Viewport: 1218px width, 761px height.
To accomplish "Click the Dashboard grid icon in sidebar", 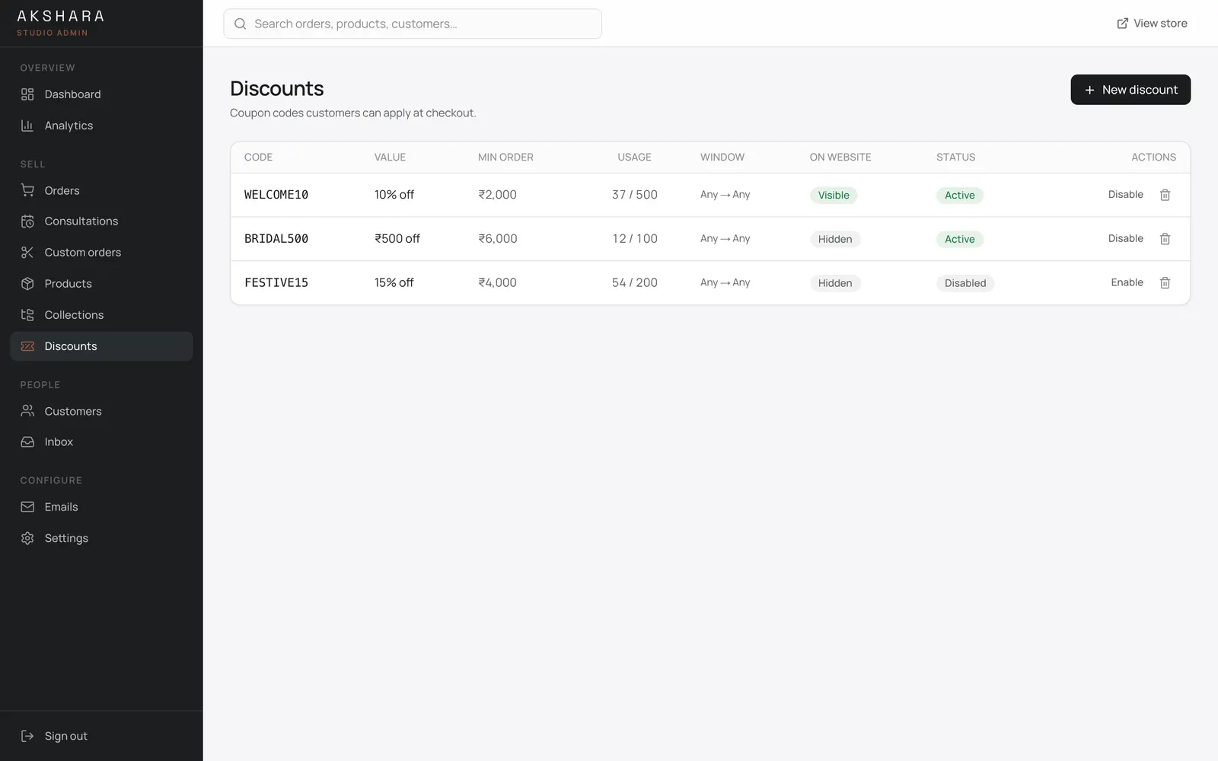I will (27, 94).
